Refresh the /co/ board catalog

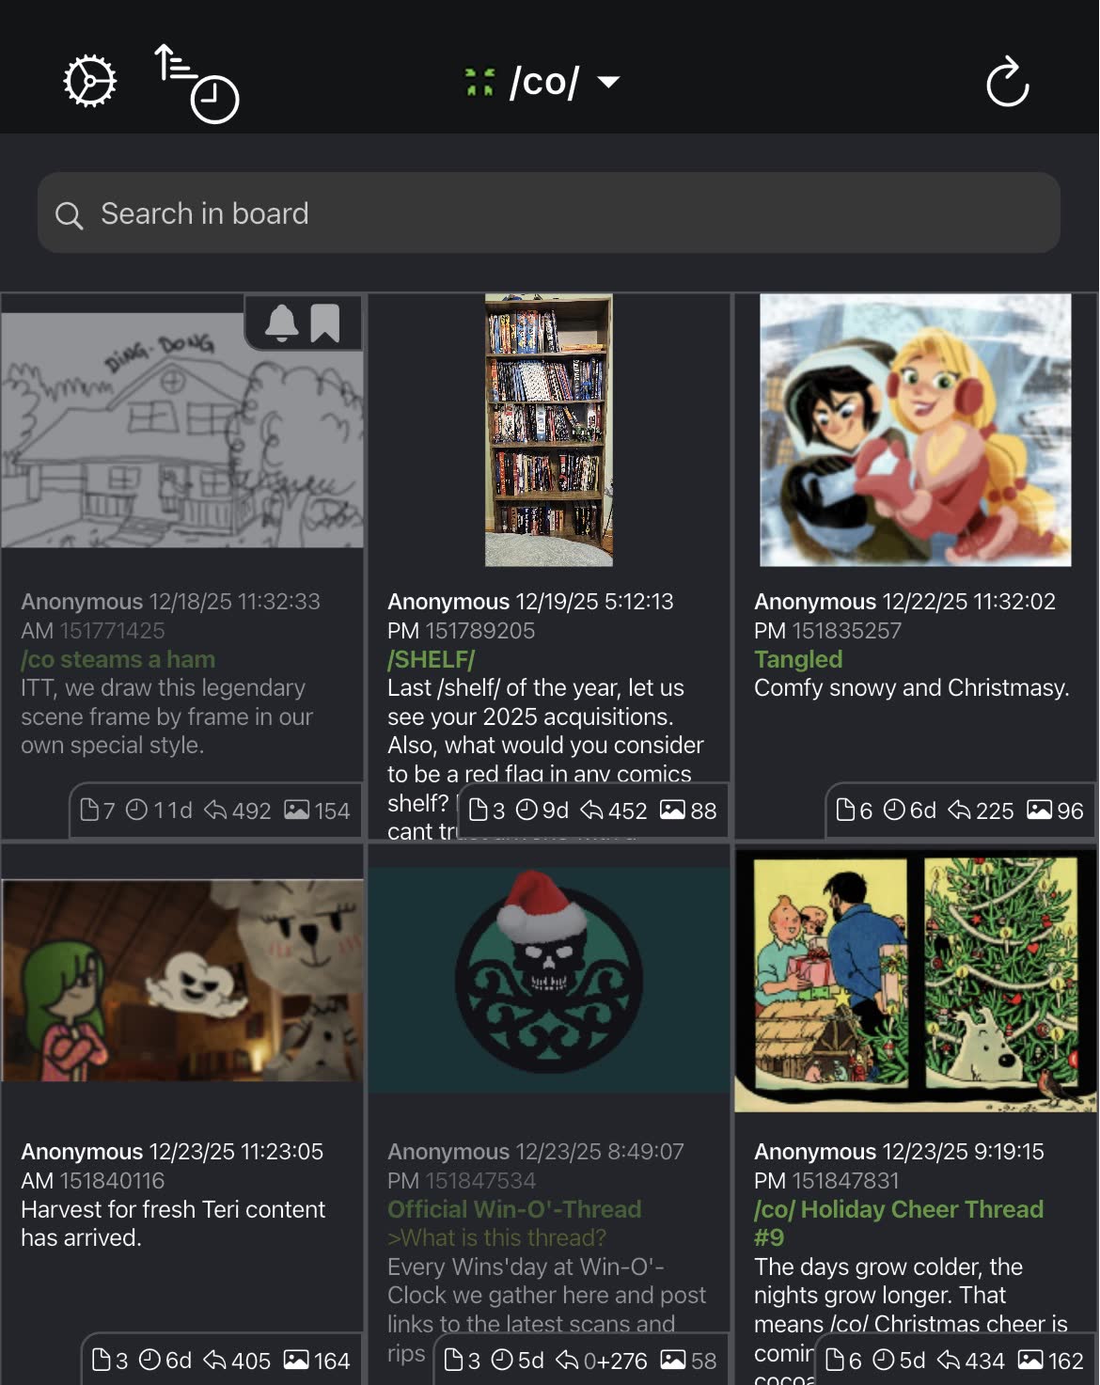pyautogui.click(x=1007, y=82)
